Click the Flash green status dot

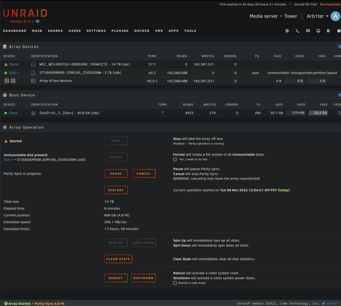6,113
